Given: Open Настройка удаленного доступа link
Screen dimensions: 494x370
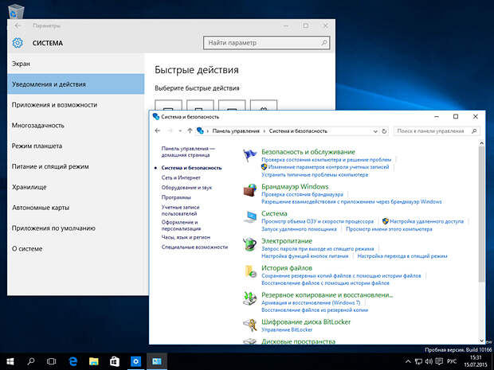Looking at the screenshot, I should [x=426, y=221].
